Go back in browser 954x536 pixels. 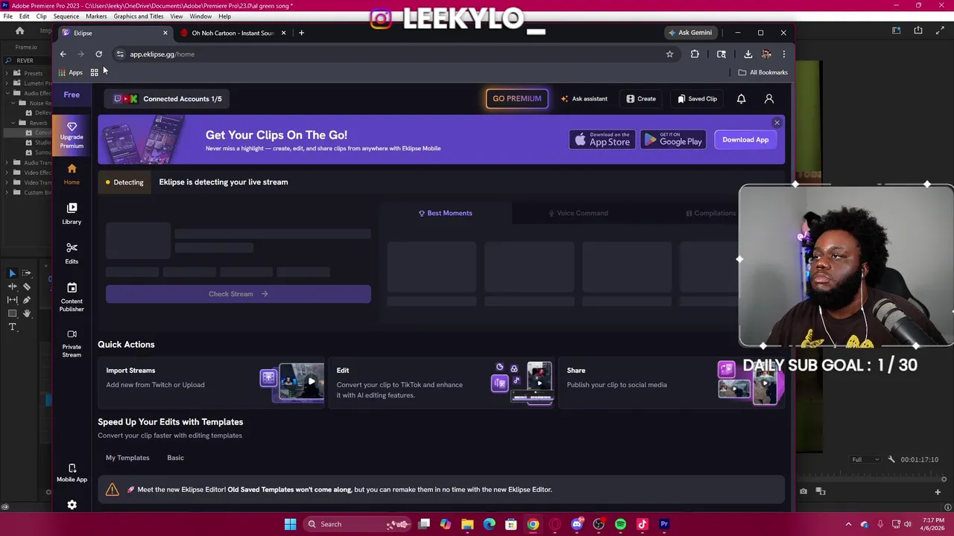tap(63, 54)
